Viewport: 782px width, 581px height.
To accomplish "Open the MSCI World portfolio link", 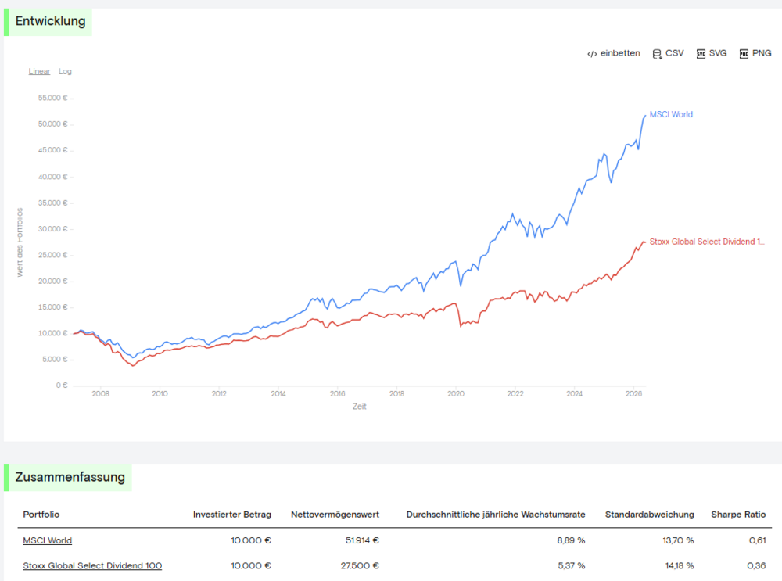I will tap(48, 540).
